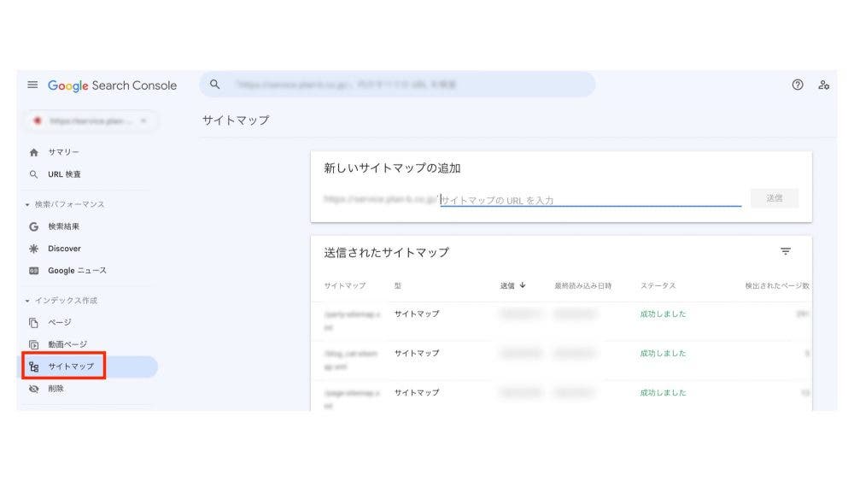Click the filter icon for submitted sitemaps
Viewport: 854px width, 481px height.
tap(785, 251)
